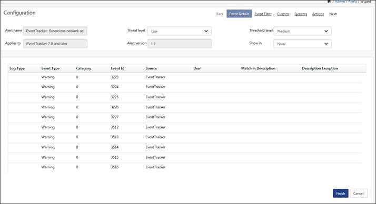Viewport: 376px width, 204px height.
Task: Switch to the Custom tab
Action: pyautogui.click(x=283, y=14)
